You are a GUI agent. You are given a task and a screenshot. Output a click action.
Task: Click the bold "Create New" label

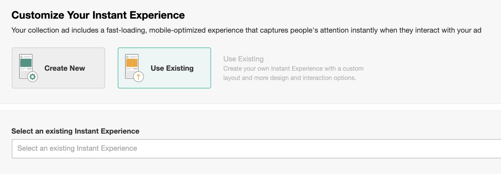65,68
